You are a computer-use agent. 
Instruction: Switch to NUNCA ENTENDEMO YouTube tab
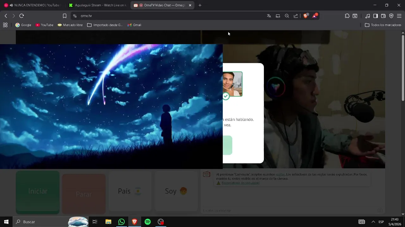pyautogui.click(x=33, y=5)
